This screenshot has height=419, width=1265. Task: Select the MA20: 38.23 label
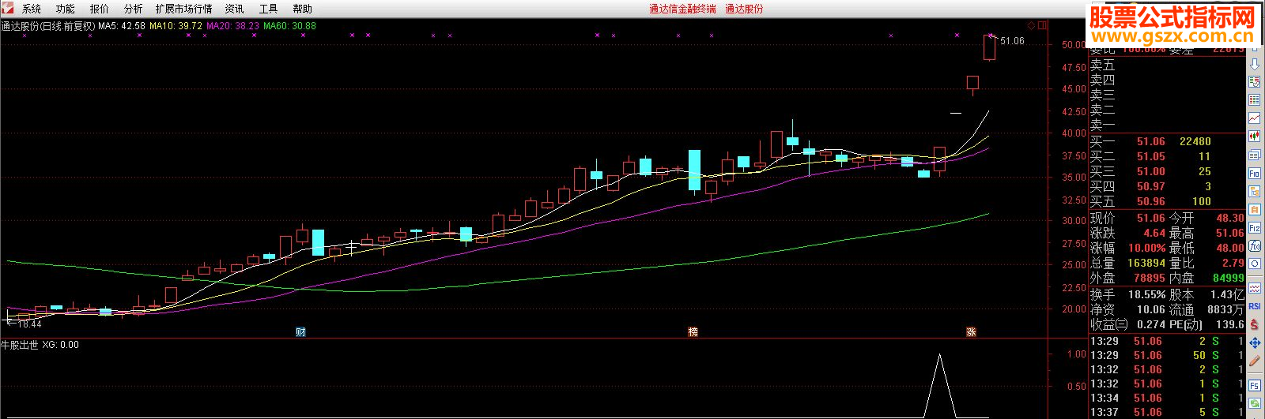pos(232,26)
